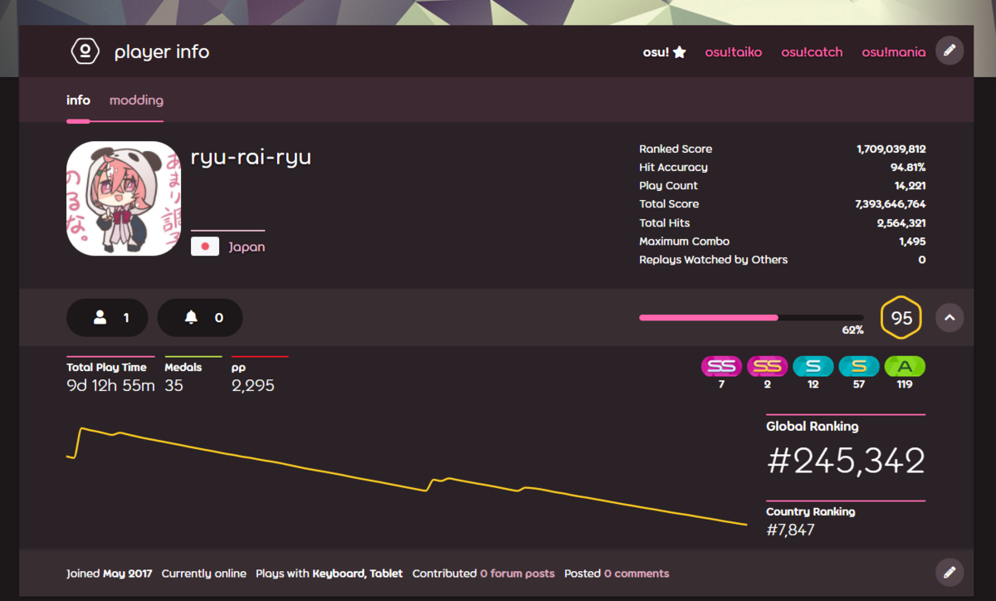
Task: Click the level progress bar at 62%
Action: [752, 317]
